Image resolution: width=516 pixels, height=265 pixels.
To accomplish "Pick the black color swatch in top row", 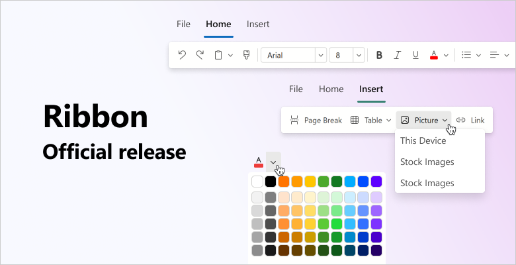I will pyautogui.click(x=271, y=182).
